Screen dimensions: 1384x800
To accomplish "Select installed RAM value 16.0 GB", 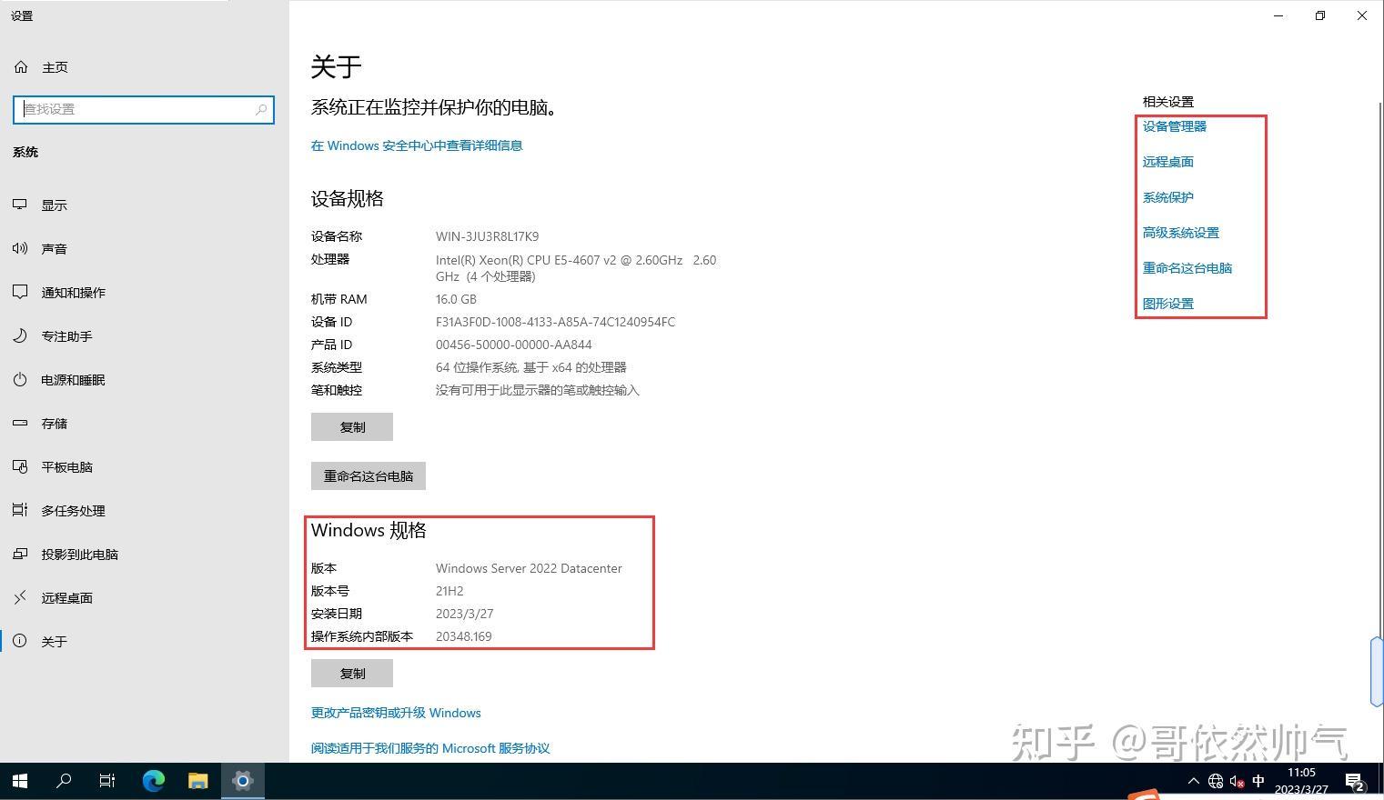I will coord(456,299).
